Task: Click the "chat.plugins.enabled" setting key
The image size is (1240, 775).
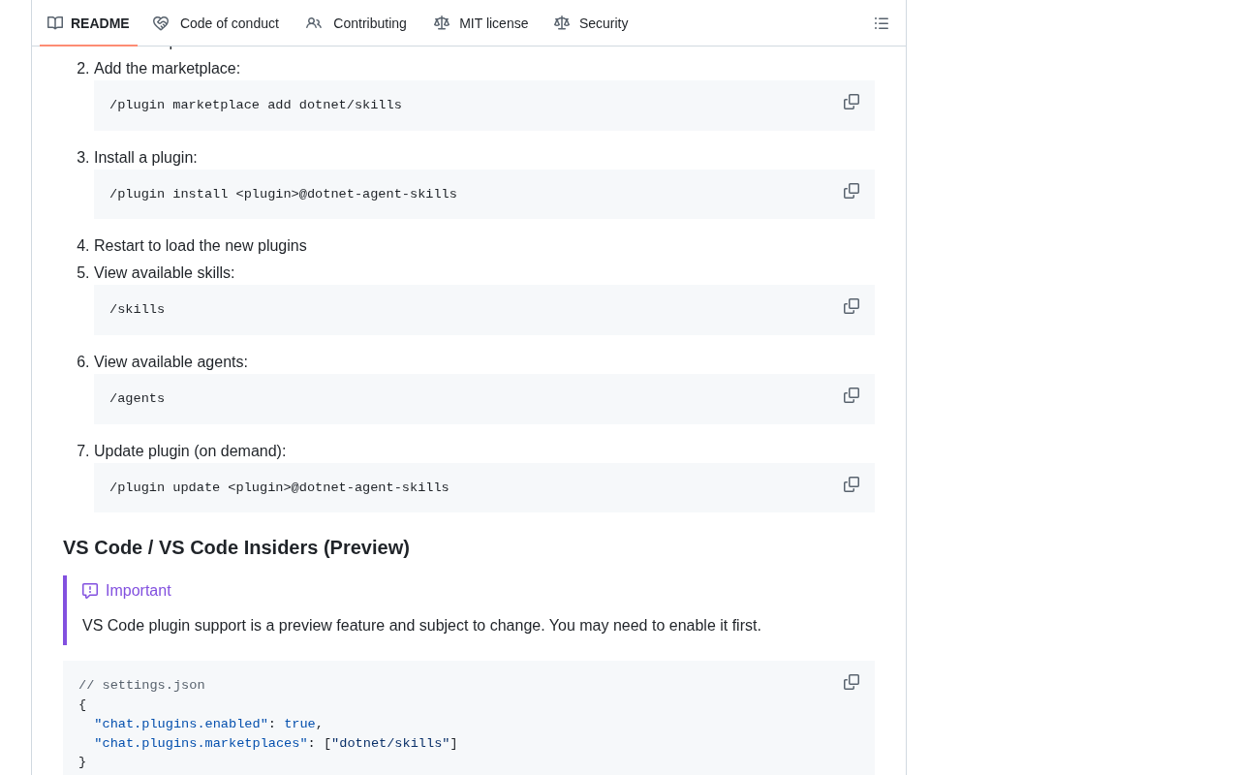Action: [x=181, y=725]
